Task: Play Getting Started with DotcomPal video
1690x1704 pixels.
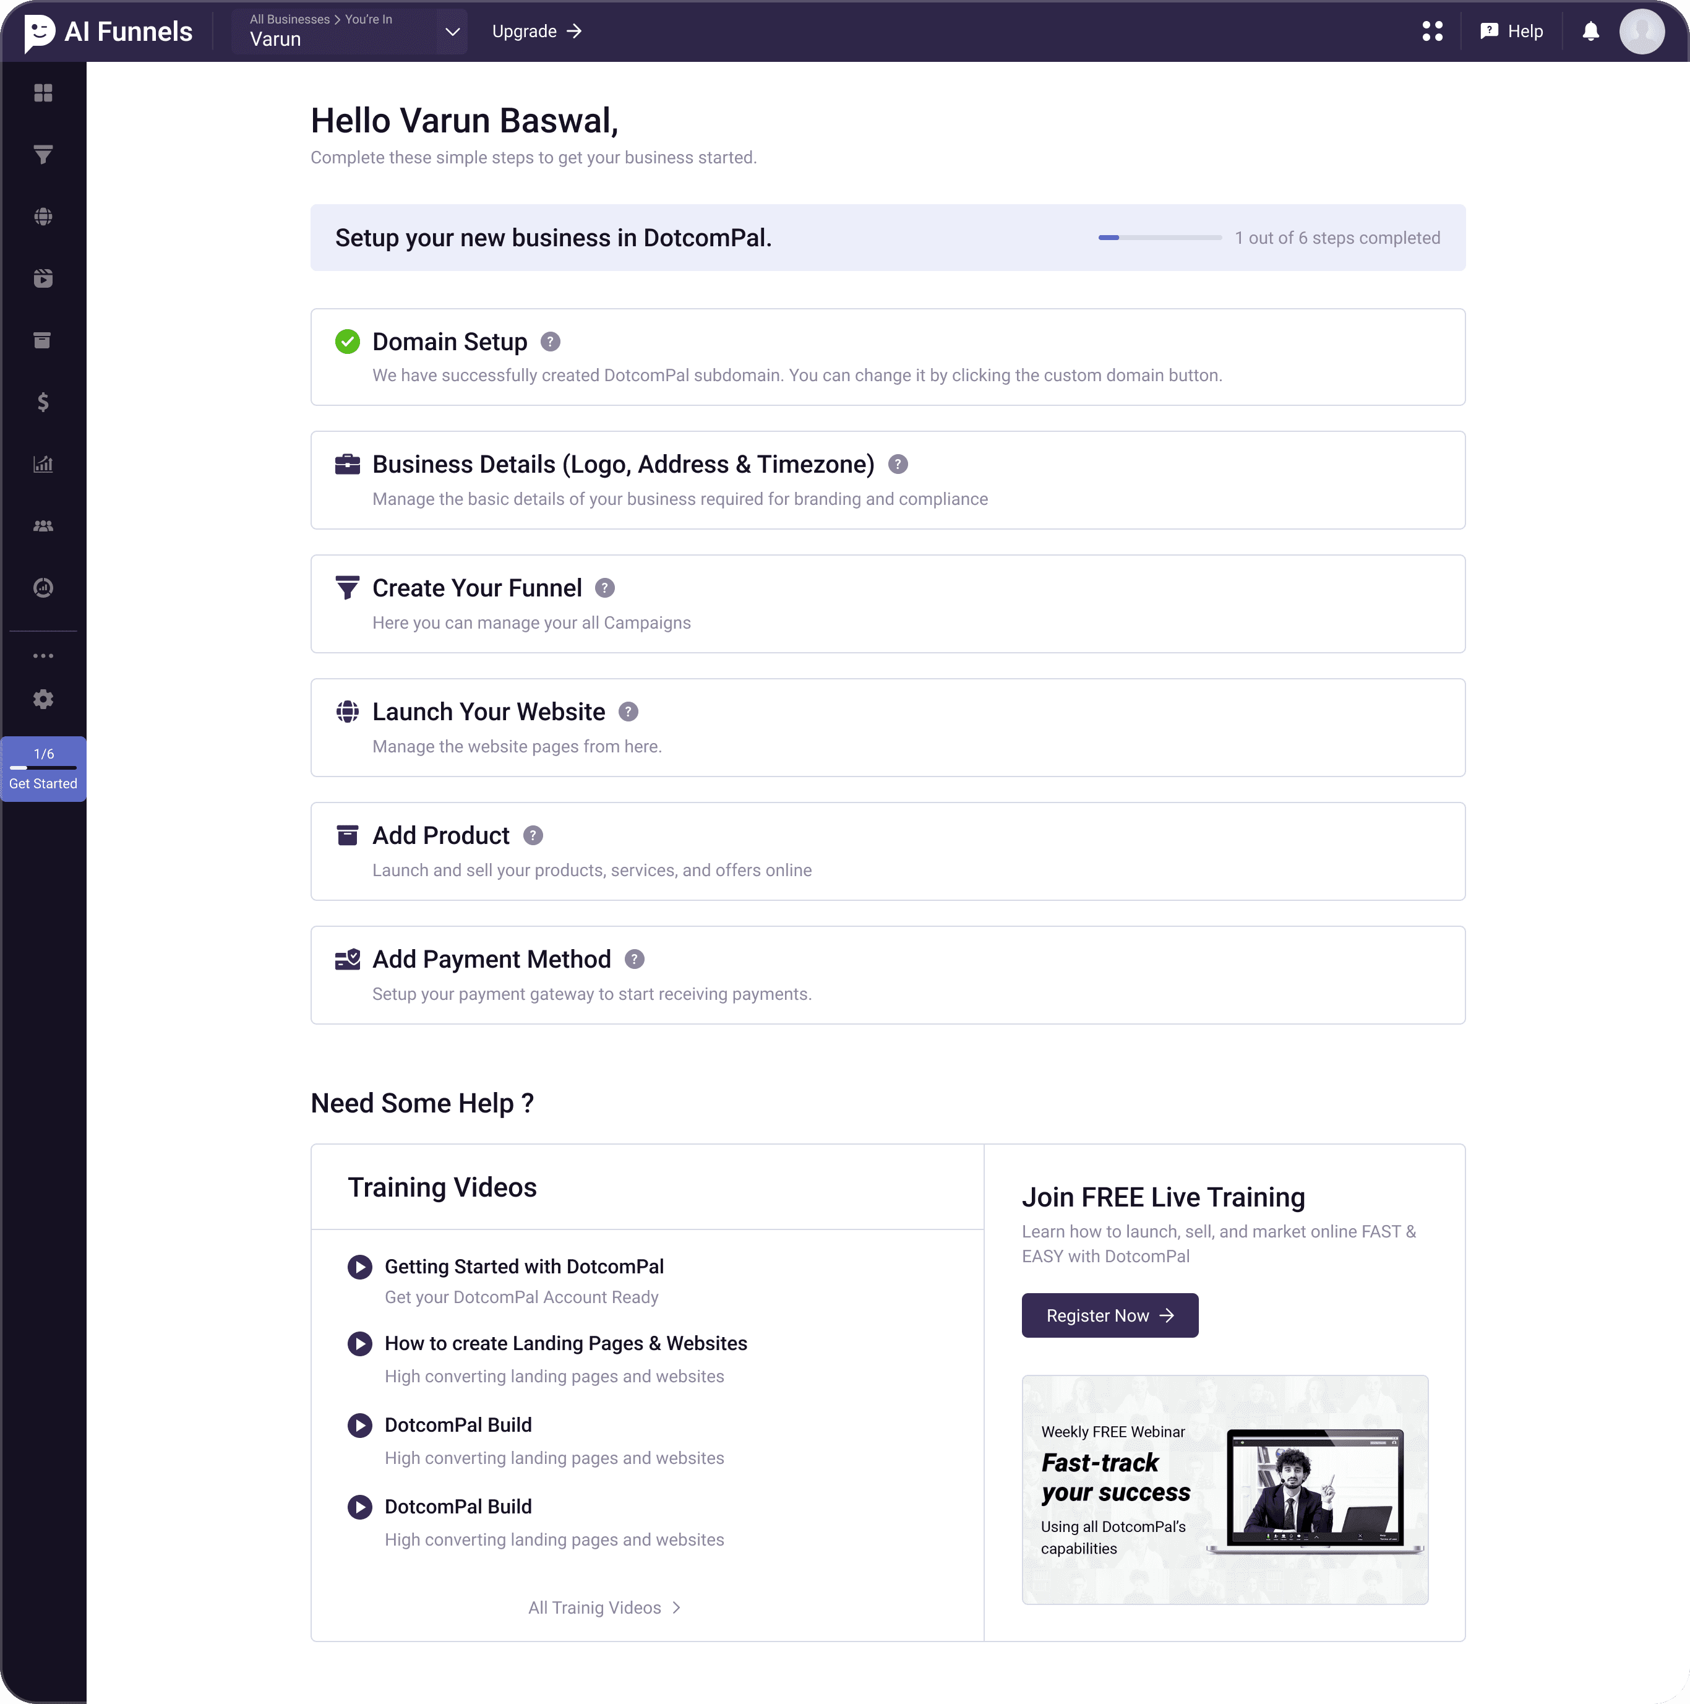Action: click(x=359, y=1267)
